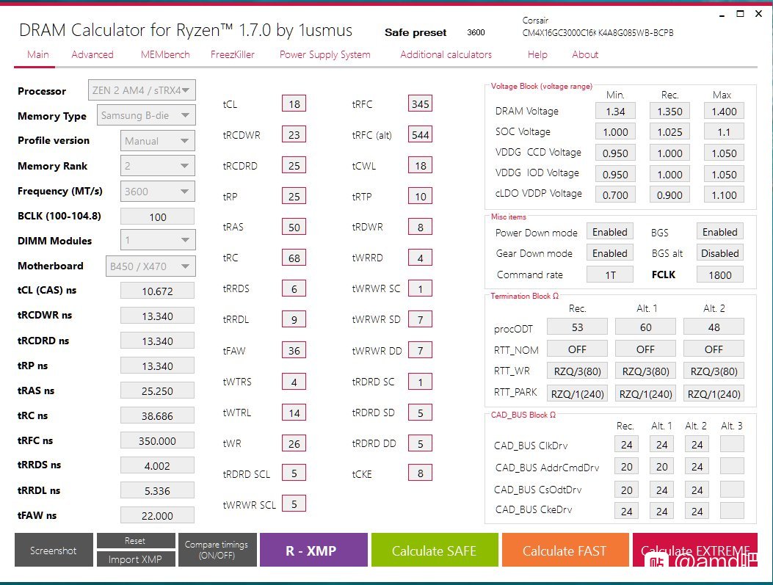Click the BGS alt Disabled field

point(720,253)
